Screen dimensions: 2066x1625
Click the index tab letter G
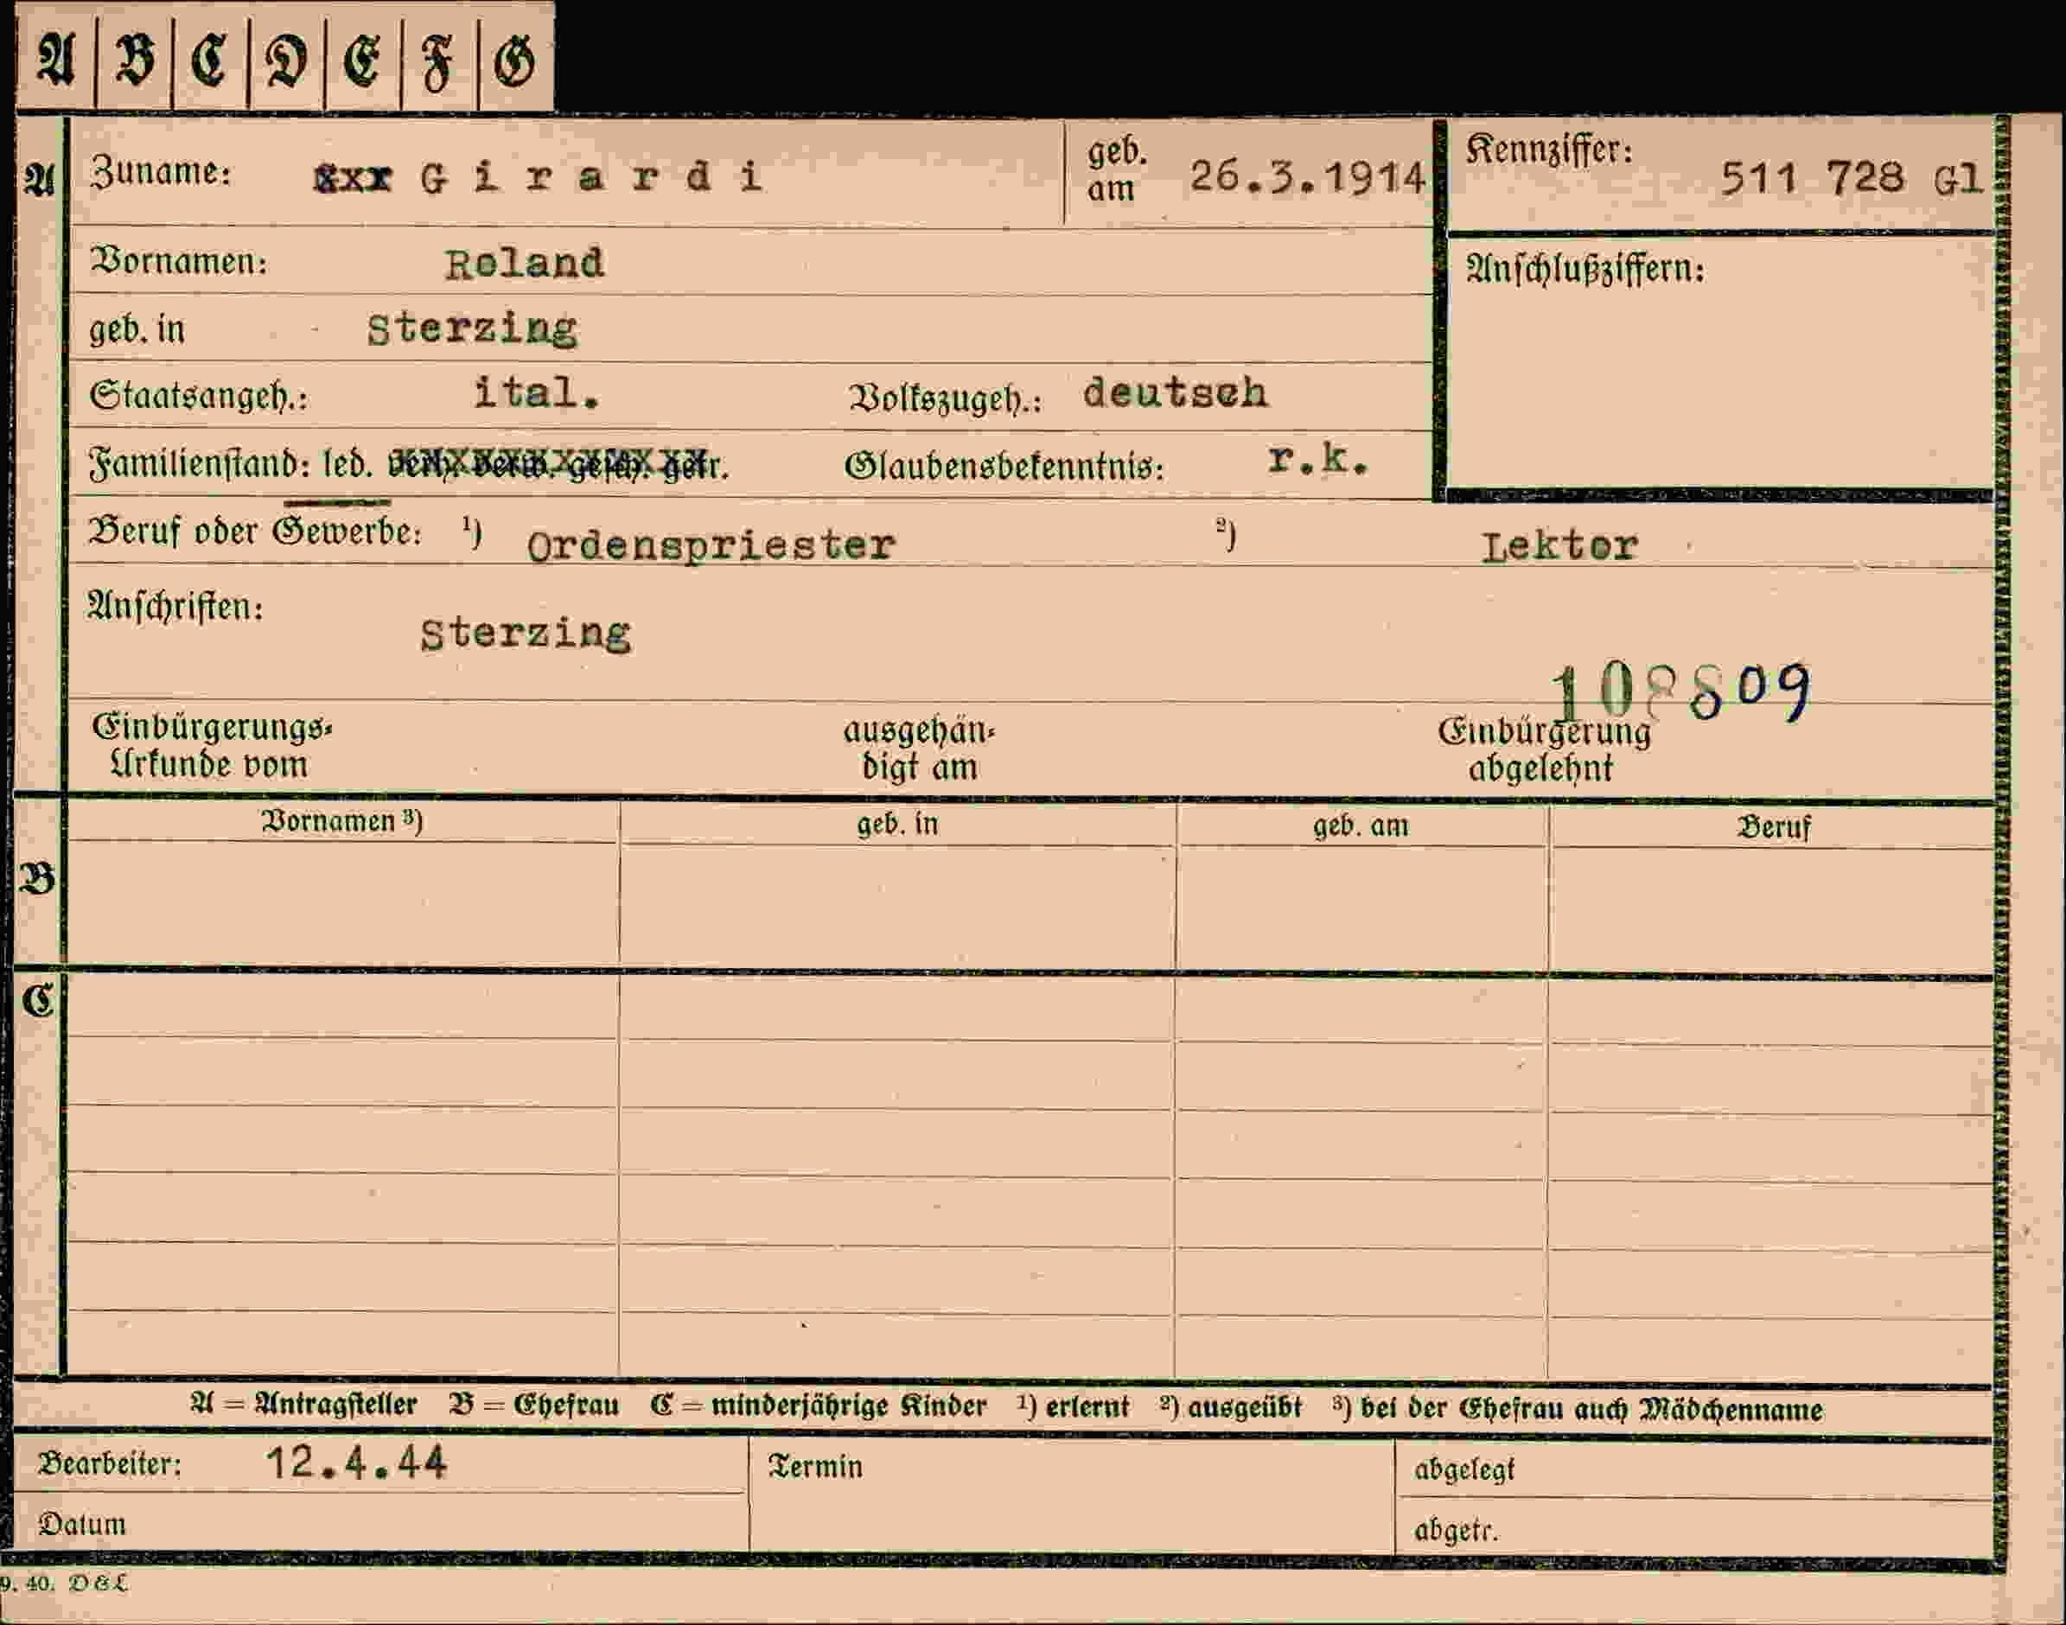tap(513, 63)
